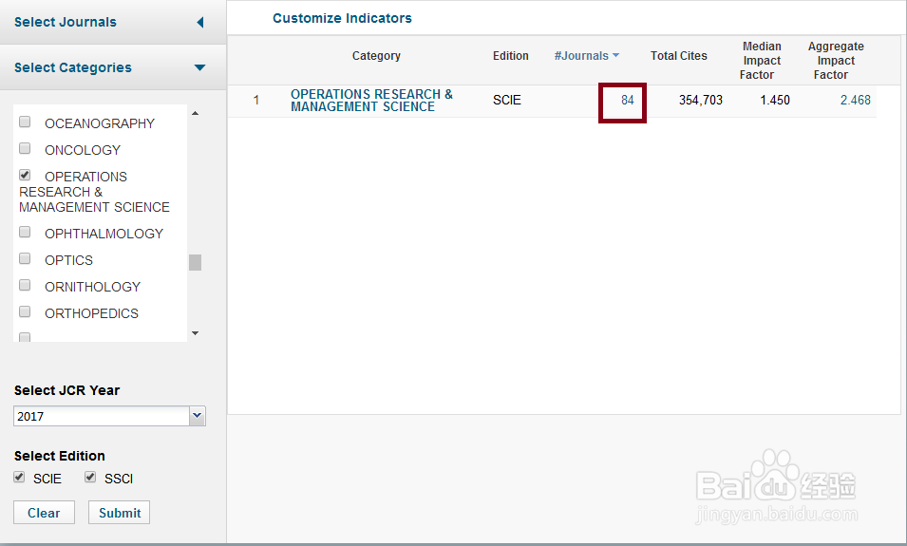
Task: Click the #Journals sort arrow icon
Action: click(615, 55)
